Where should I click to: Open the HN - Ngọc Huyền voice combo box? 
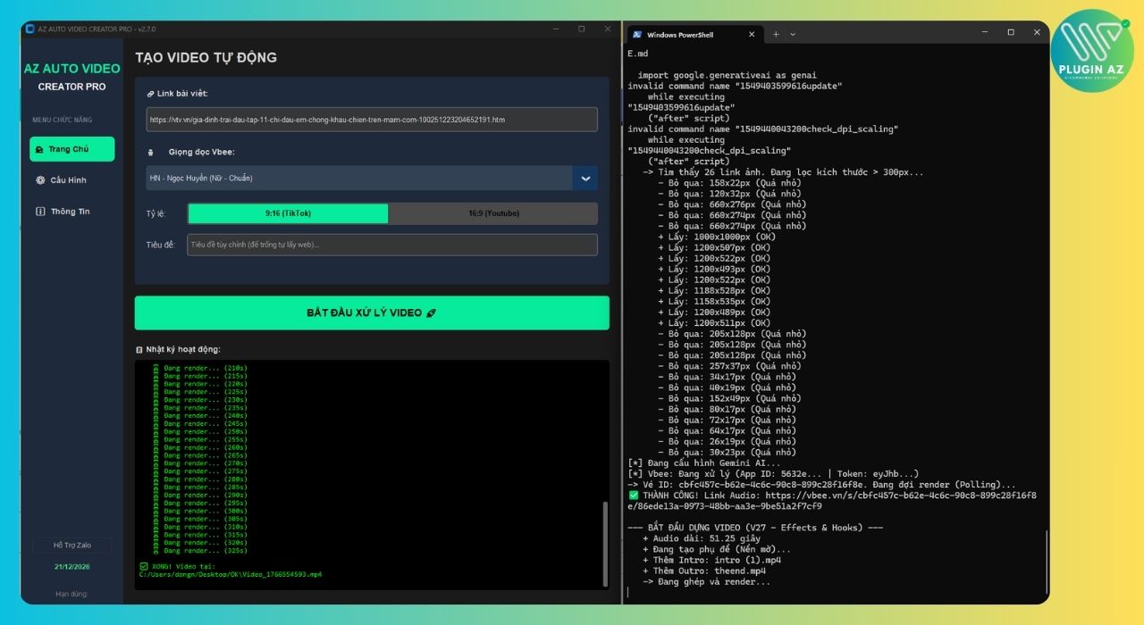click(x=359, y=178)
